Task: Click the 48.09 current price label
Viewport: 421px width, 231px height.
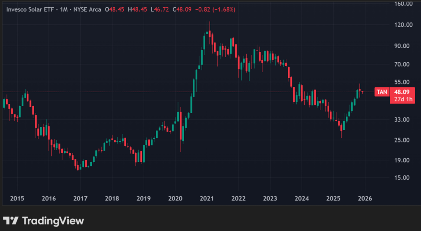Action: 401,92
